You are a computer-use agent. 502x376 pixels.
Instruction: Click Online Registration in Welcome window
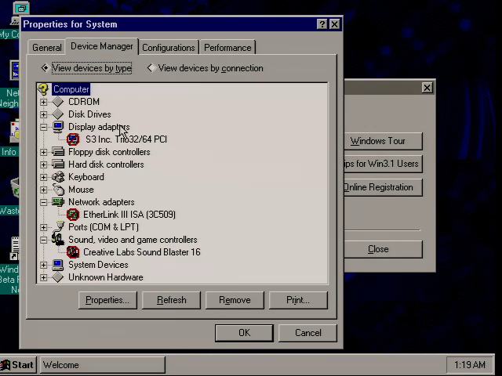(384, 187)
